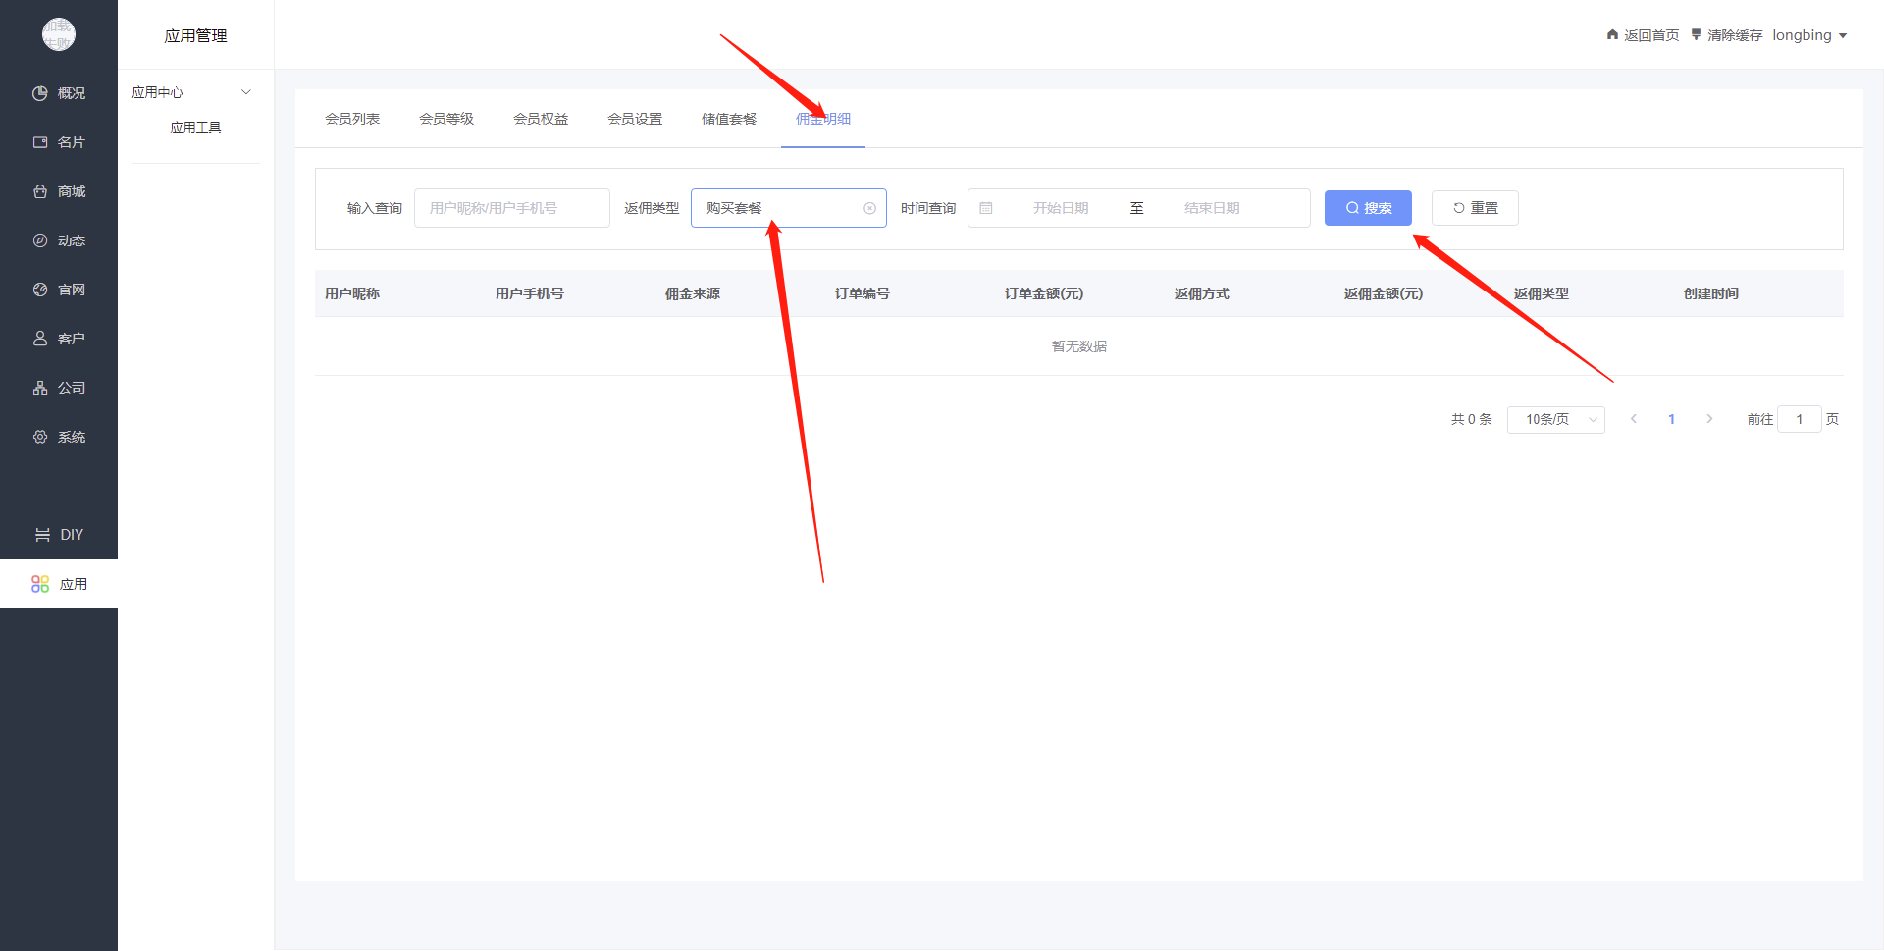Screen dimensions: 1884x951
Task: Click the 返佣类型 column header
Action: click(x=1542, y=293)
